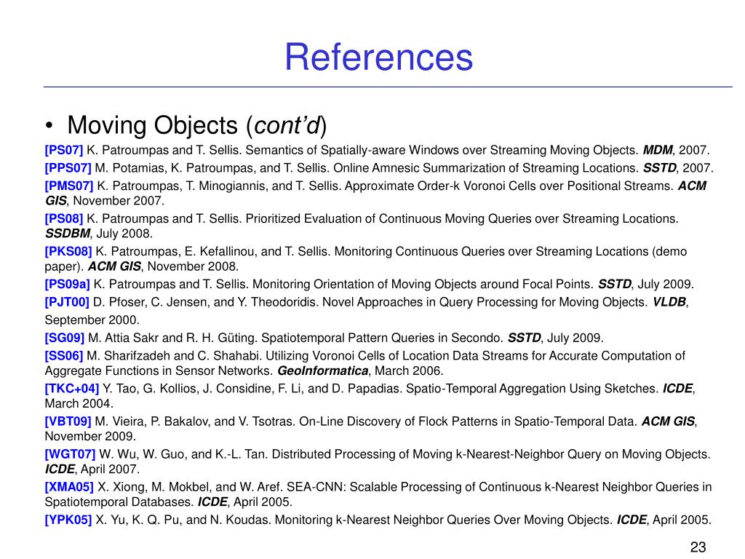745x559 pixels.
Task: Click the title 'Online Amnesic Summarization of Streaming Locations'
Action: click(485, 168)
